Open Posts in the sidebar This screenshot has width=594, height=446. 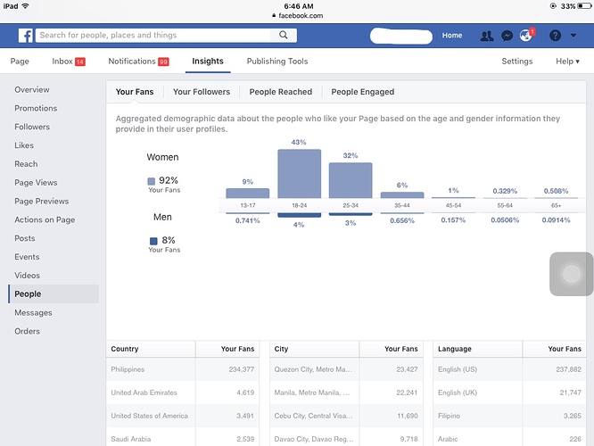pyautogui.click(x=25, y=238)
